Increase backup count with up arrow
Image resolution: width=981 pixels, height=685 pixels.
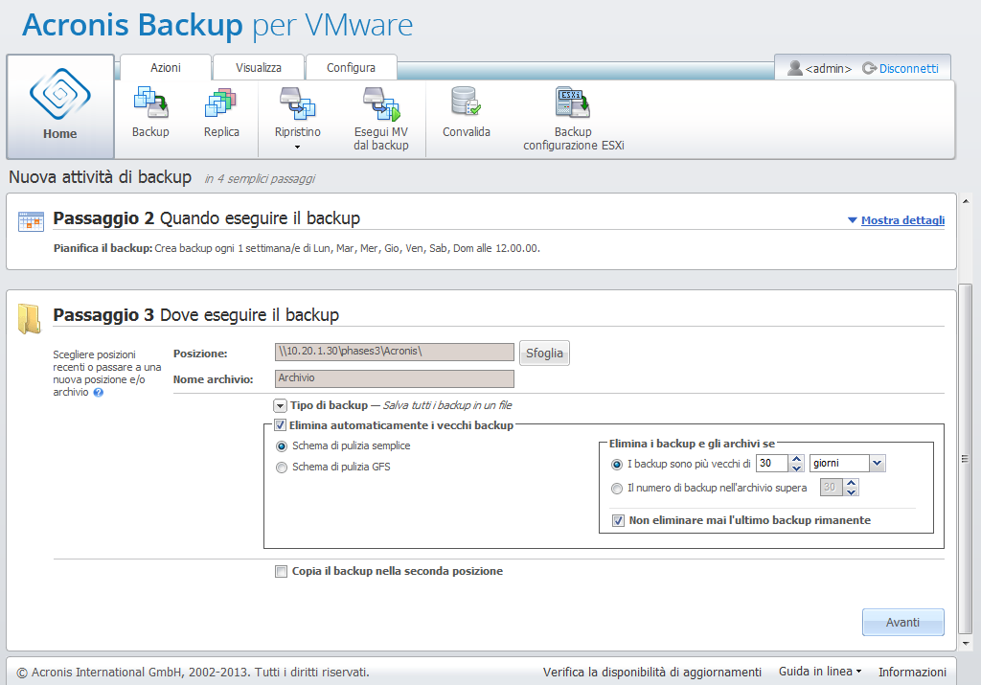click(x=851, y=483)
